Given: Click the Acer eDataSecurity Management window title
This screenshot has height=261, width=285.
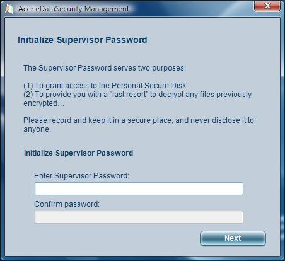Looking at the screenshot, I should click(74, 9).
